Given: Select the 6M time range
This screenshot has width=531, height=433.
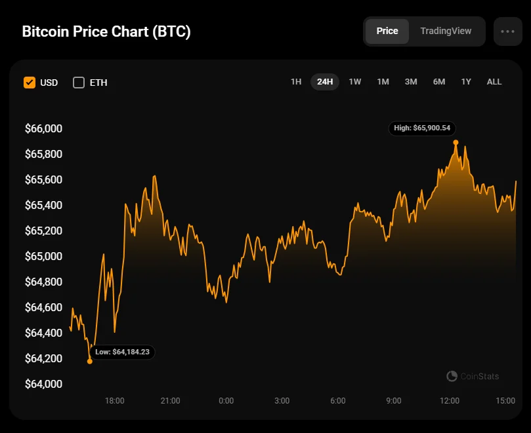Looking at the screenshot, I should (439, 82).
